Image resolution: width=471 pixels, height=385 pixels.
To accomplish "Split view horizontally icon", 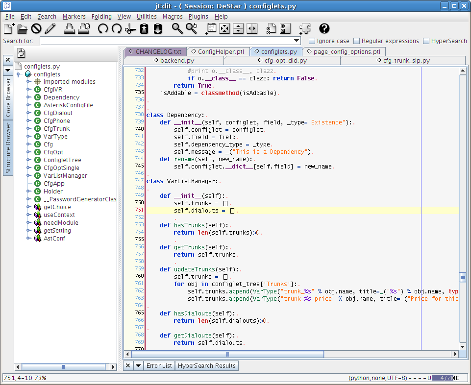I will tap(238, 29).
